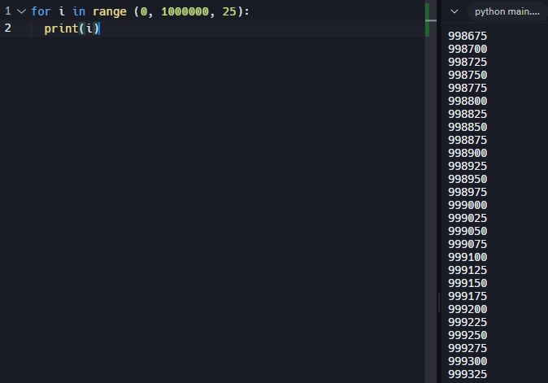Click the step value 25 in range
Screen dimensions: 548x383
click(229, 12)
